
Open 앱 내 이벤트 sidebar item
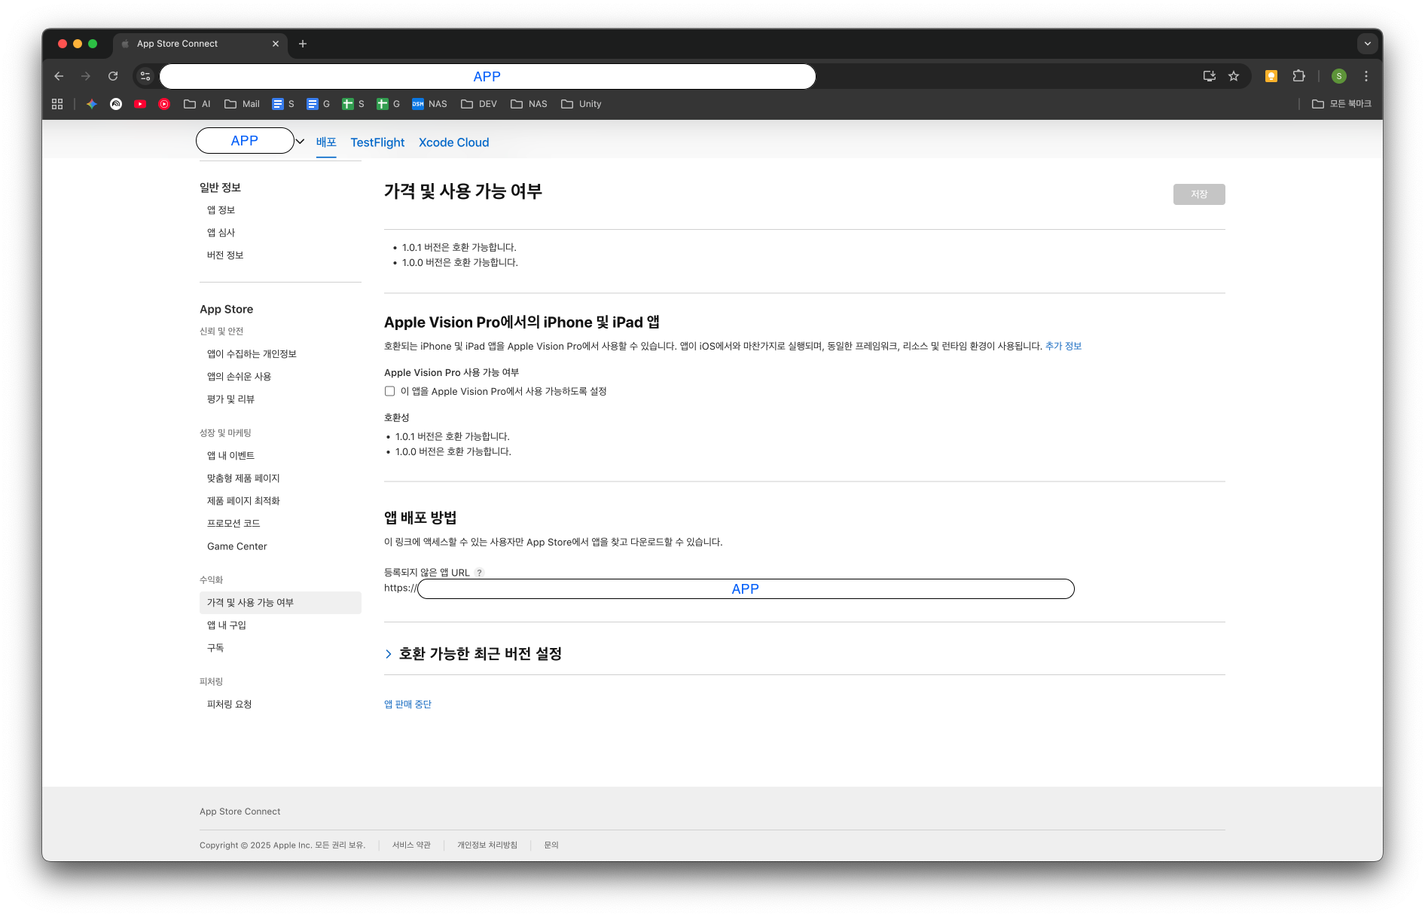(230, 456)
